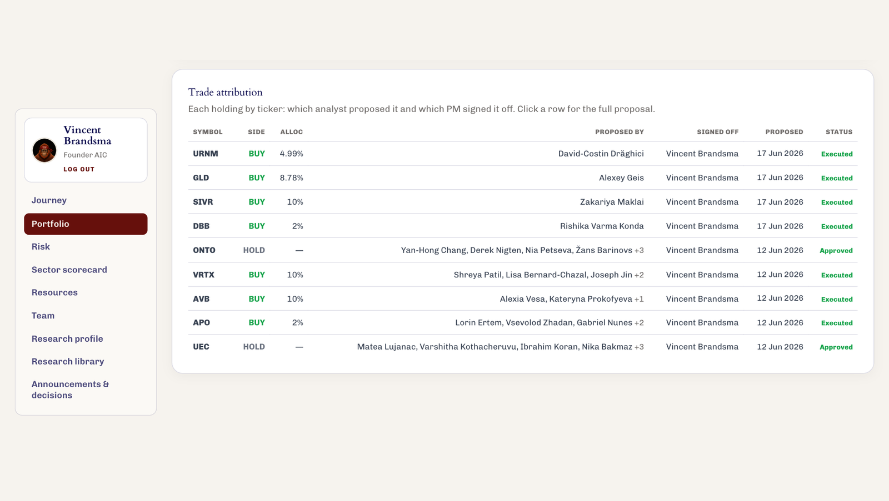Click the 8.78% allocation for GLD
Viewport: 889px width, 501px height.
click(x=292, y=178)
